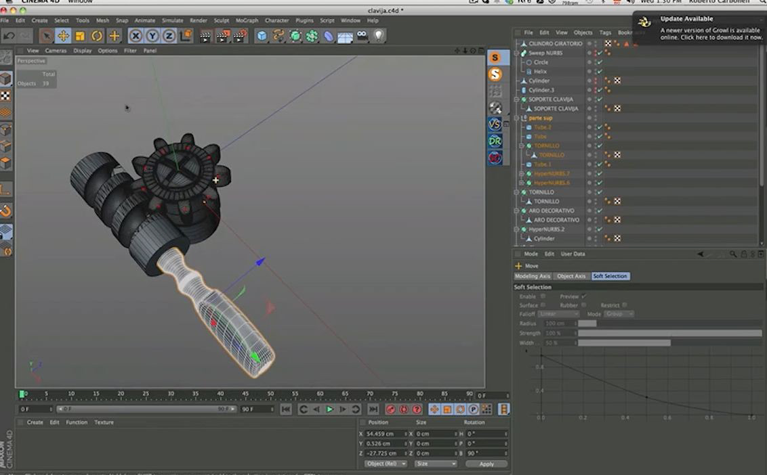The height and width of the screenshot is (475, 767).
Task: Make object editable cube icon
Action: tap(5, 78)
